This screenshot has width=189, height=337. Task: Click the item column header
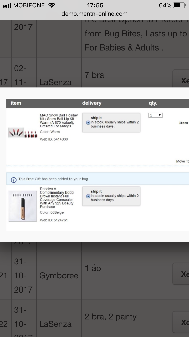16,103
